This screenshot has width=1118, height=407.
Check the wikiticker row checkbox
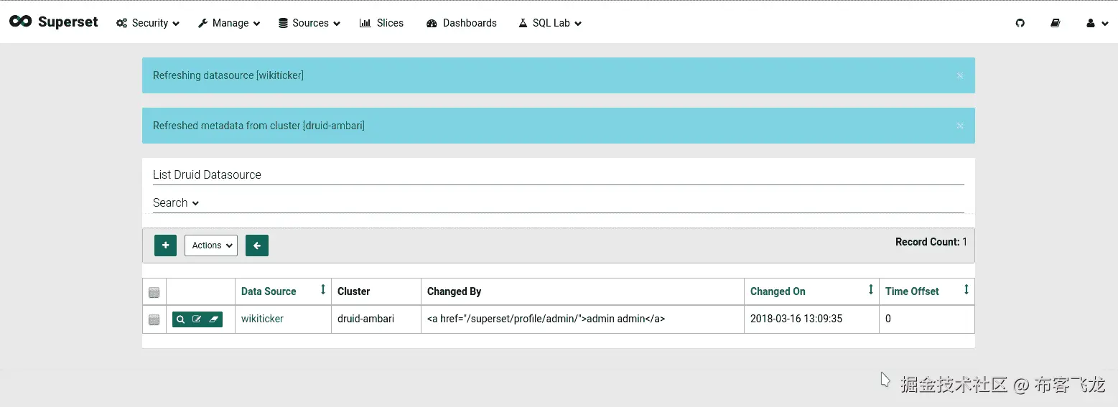click(154, 319)
